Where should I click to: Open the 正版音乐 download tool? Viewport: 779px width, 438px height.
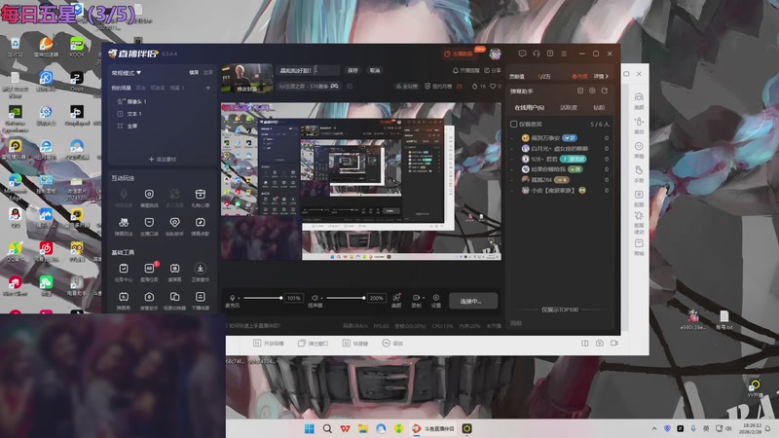tap(201, 273)
